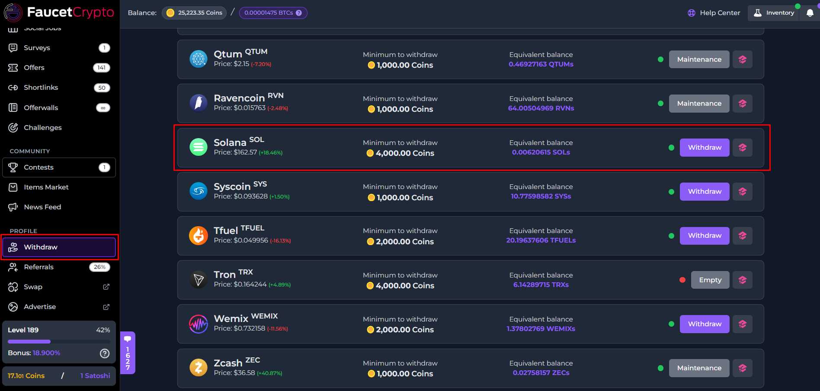This screenshot has width=820, height=391.
Task: Click the Bonus 18.900% value
Action: click(47, 353)
